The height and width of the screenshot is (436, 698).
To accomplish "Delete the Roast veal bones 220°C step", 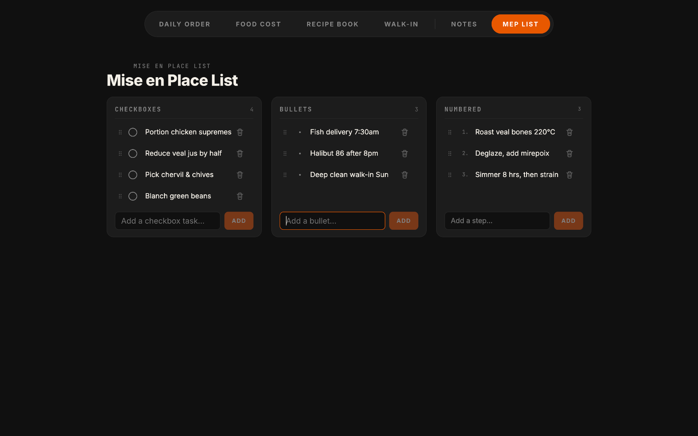I will coord(570,132).
